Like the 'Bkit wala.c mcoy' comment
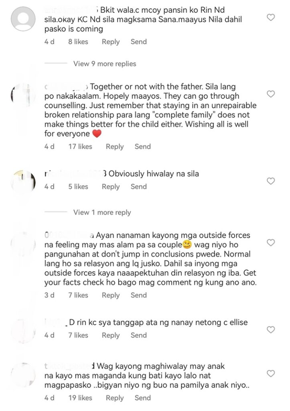This screenshot has width=290, height=411. tap(271, 17)
